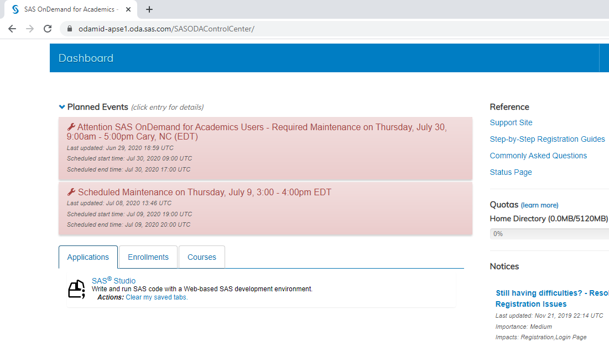
Task: Click the 'Home Directory (0.0MB/5120MB)' label
Action: click(549, 219)
